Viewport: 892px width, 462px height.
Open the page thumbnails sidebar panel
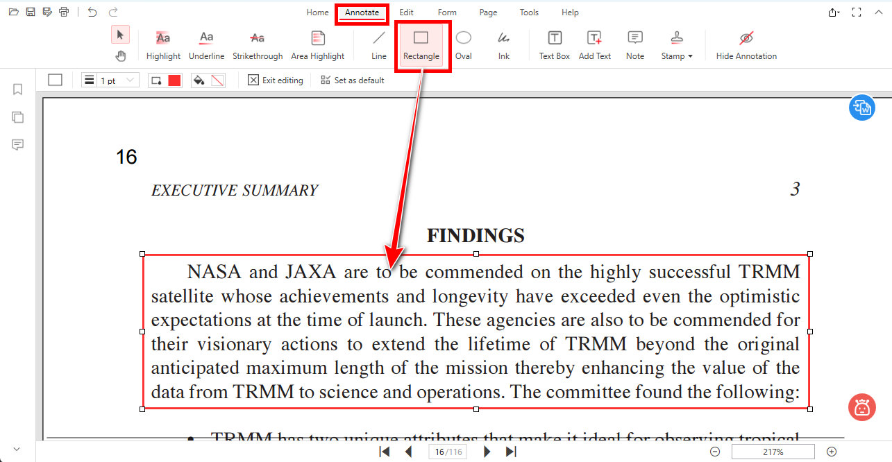18,117
